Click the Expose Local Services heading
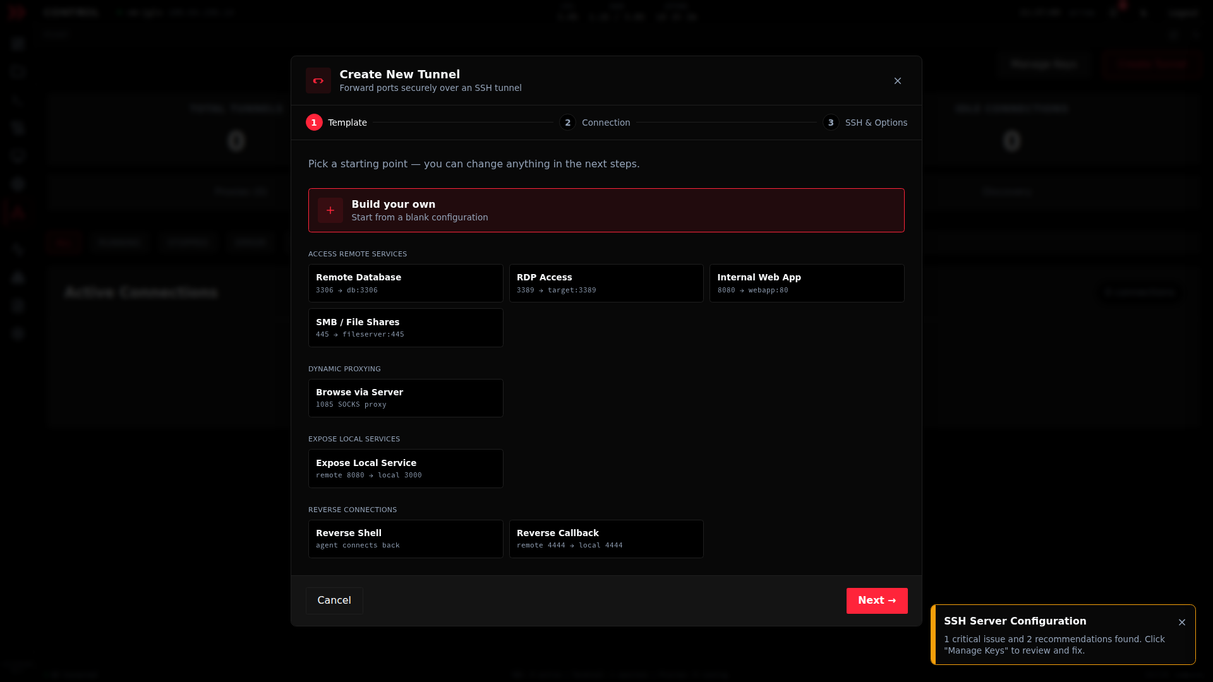Viewport: 1213px width, 682px height. (354, 439)
